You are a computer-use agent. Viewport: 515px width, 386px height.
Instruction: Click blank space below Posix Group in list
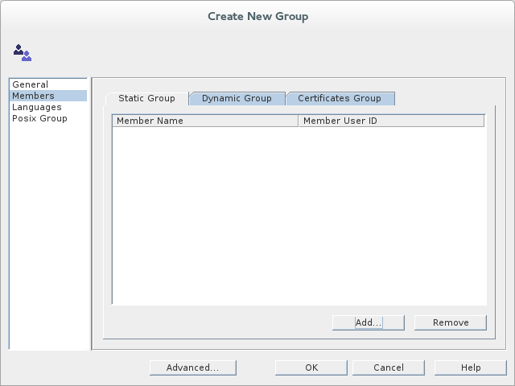click(x=48, y=233)
